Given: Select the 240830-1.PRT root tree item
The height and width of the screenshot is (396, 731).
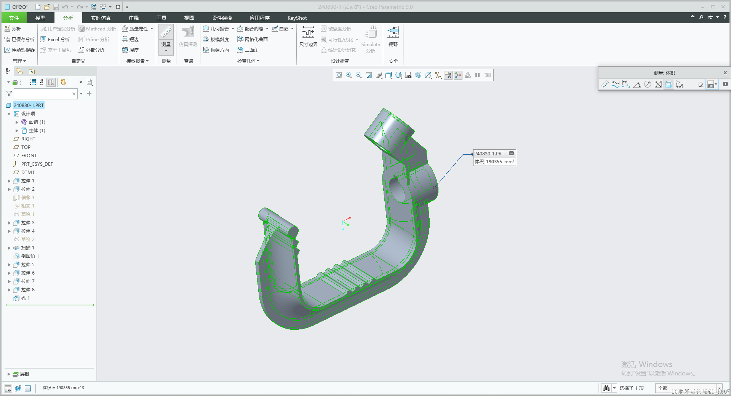Looking at the screenshot, I should click(29, 105).
